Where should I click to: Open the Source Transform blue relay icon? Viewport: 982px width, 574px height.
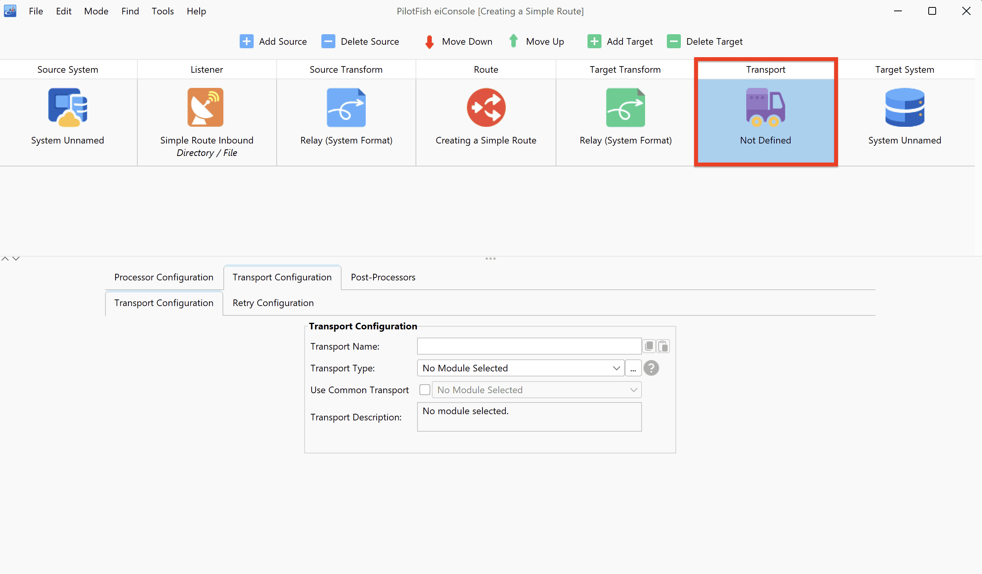346,107
